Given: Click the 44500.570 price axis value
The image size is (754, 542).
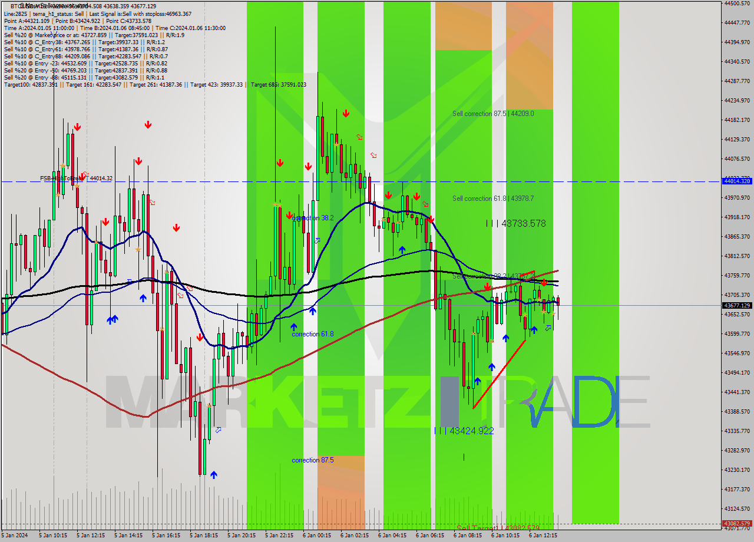Looking at the screenshot, I should pyautogui.click(x=737, y=3).
